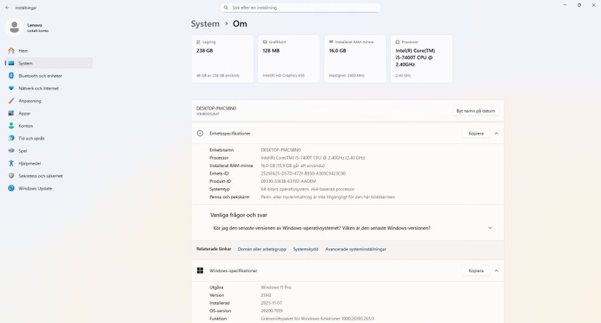
Task: Click the Sök efter en inställning field
Action: pos(300,7)
